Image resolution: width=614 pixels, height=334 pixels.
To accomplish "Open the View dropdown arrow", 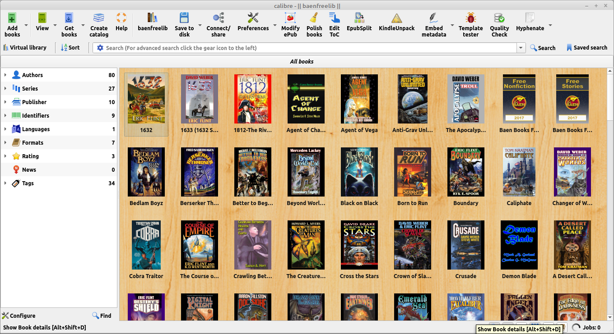I will [54, 25].
